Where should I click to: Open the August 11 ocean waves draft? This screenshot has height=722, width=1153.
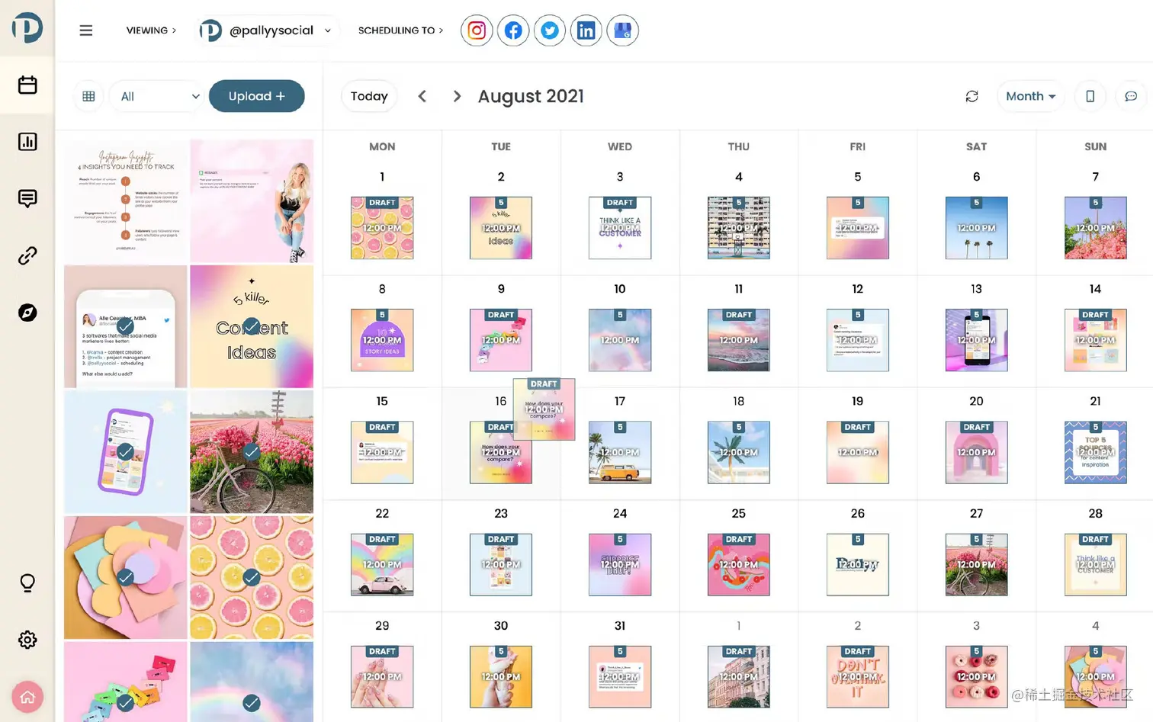[738, 340]
